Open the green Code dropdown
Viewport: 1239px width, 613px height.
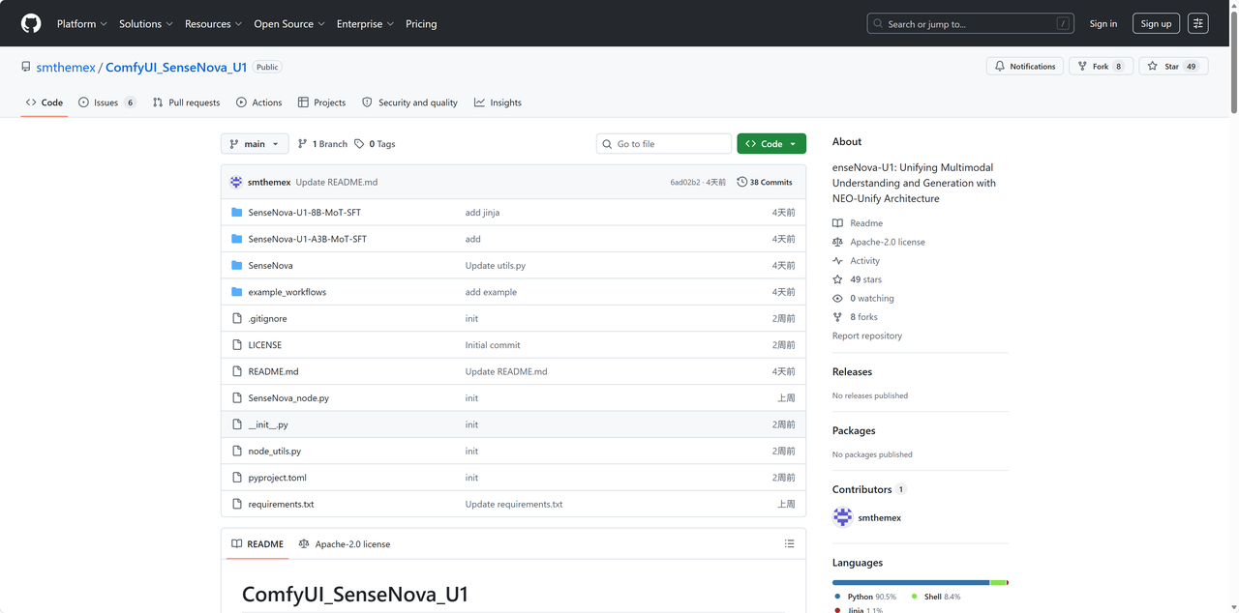coord(771,144)
